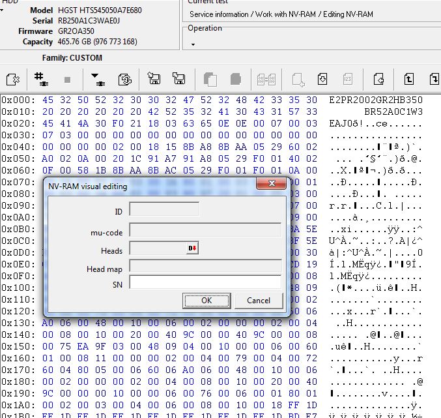Open the Heads selector drop button
441x418 pixels.
coord(192,248)
